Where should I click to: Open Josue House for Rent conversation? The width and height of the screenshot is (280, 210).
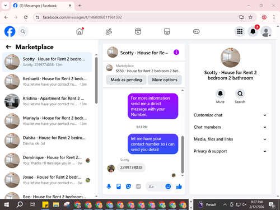(47, 180)
